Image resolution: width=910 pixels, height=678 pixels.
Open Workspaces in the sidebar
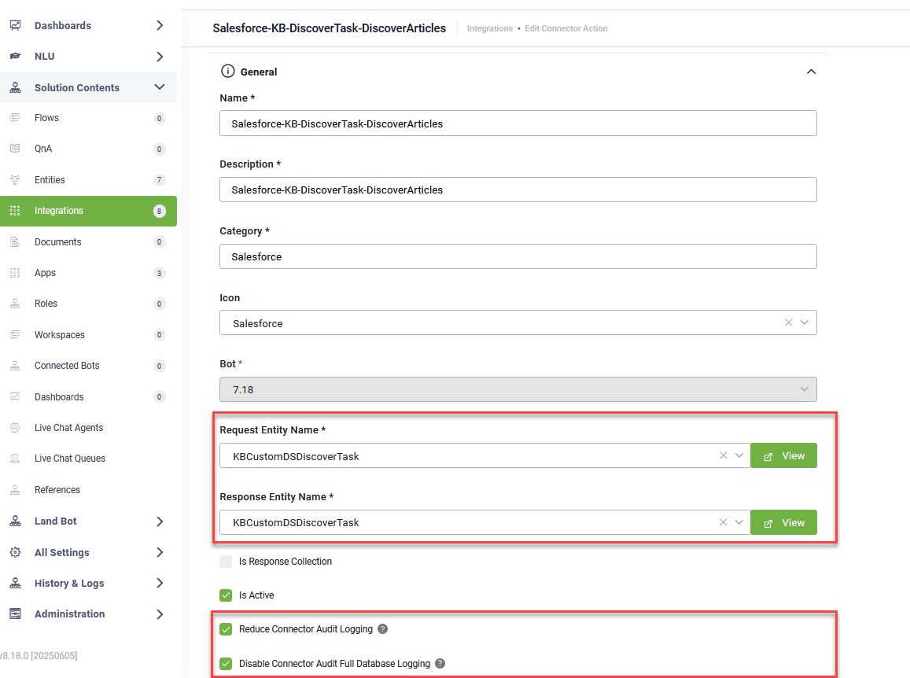point(88,335)
